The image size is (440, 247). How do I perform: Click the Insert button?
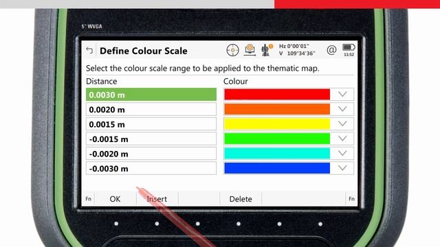157,199
